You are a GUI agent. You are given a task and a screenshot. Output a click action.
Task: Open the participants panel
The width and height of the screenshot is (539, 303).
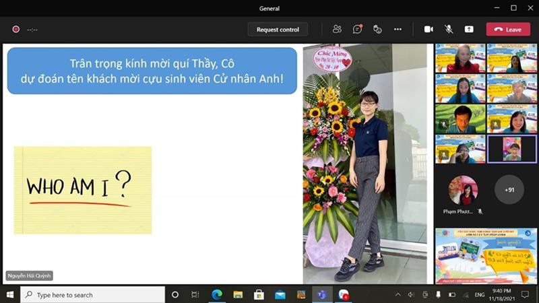click(x=337, y=29)
